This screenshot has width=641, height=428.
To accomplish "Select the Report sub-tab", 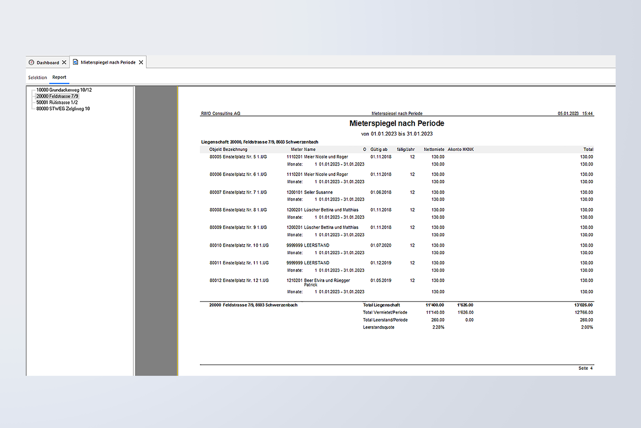I will click(x=59, y=77).
